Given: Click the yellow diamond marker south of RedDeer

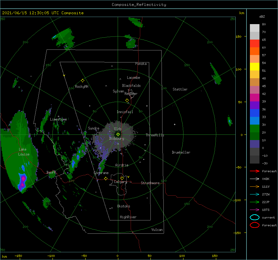Looking at the screenshot, I should coord(127,100).
